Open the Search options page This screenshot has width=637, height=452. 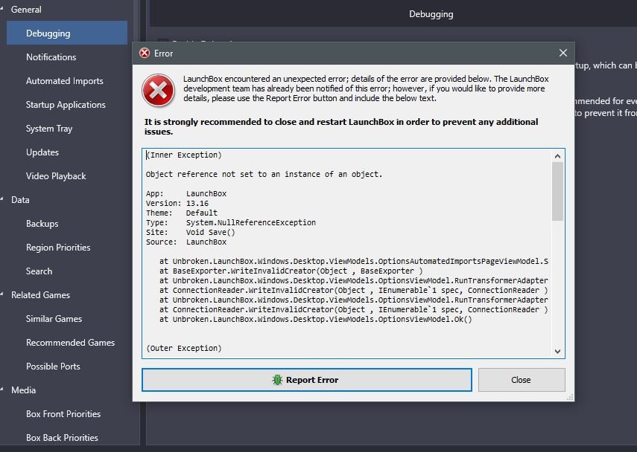tap(39, 271)
